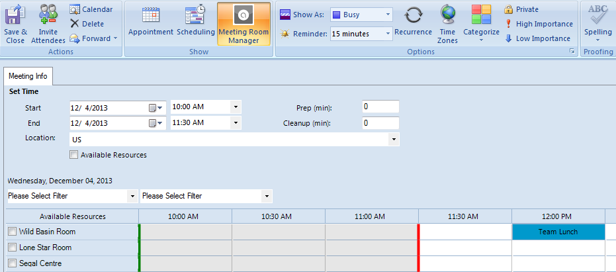Expand the Show As Busy dropdown
This screenshot has width=616, height=272.
(388, 15)
